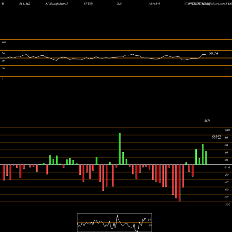
Task: Click the MR axis label -20
Action: (226, 175)
